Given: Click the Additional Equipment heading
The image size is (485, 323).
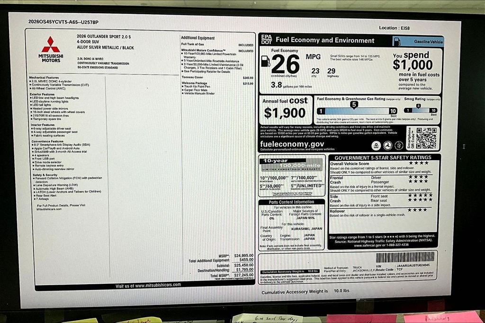Looking at the screenshot, I should [198, 38].
